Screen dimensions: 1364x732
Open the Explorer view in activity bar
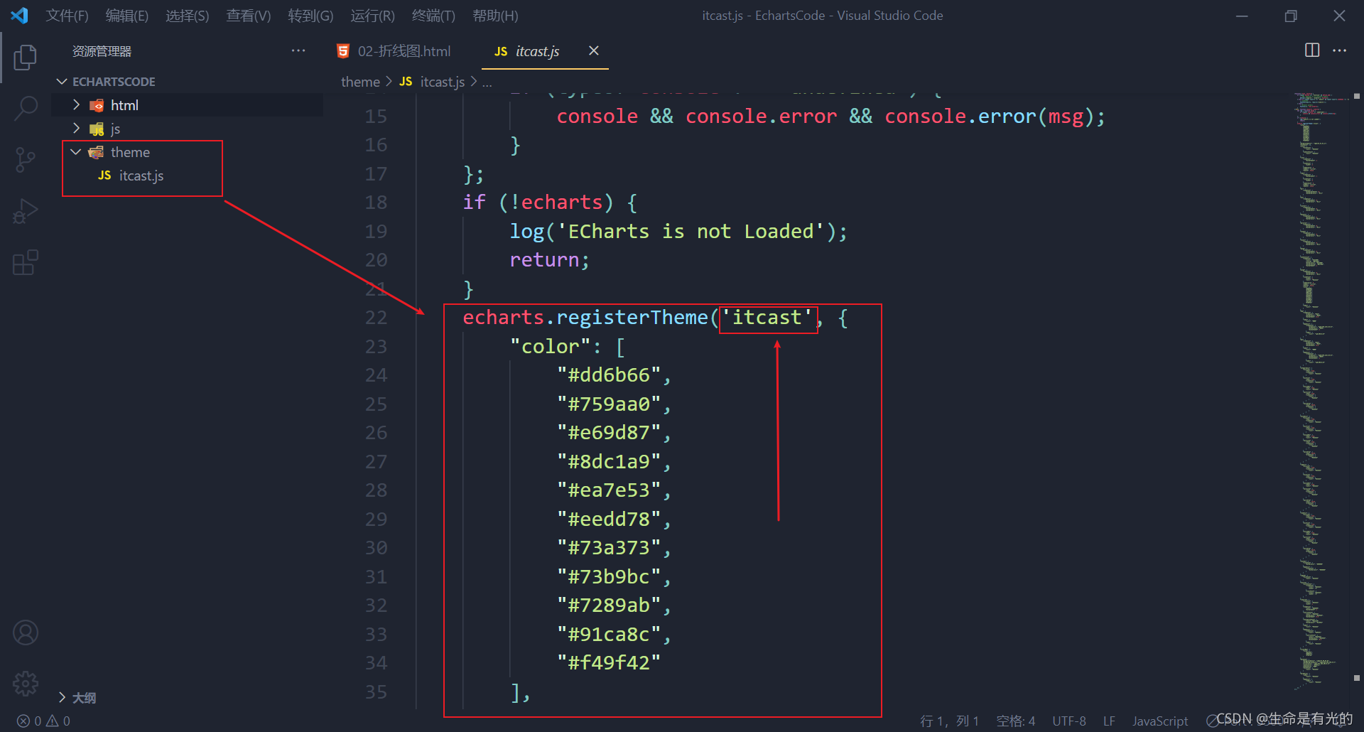click(26, 57)
